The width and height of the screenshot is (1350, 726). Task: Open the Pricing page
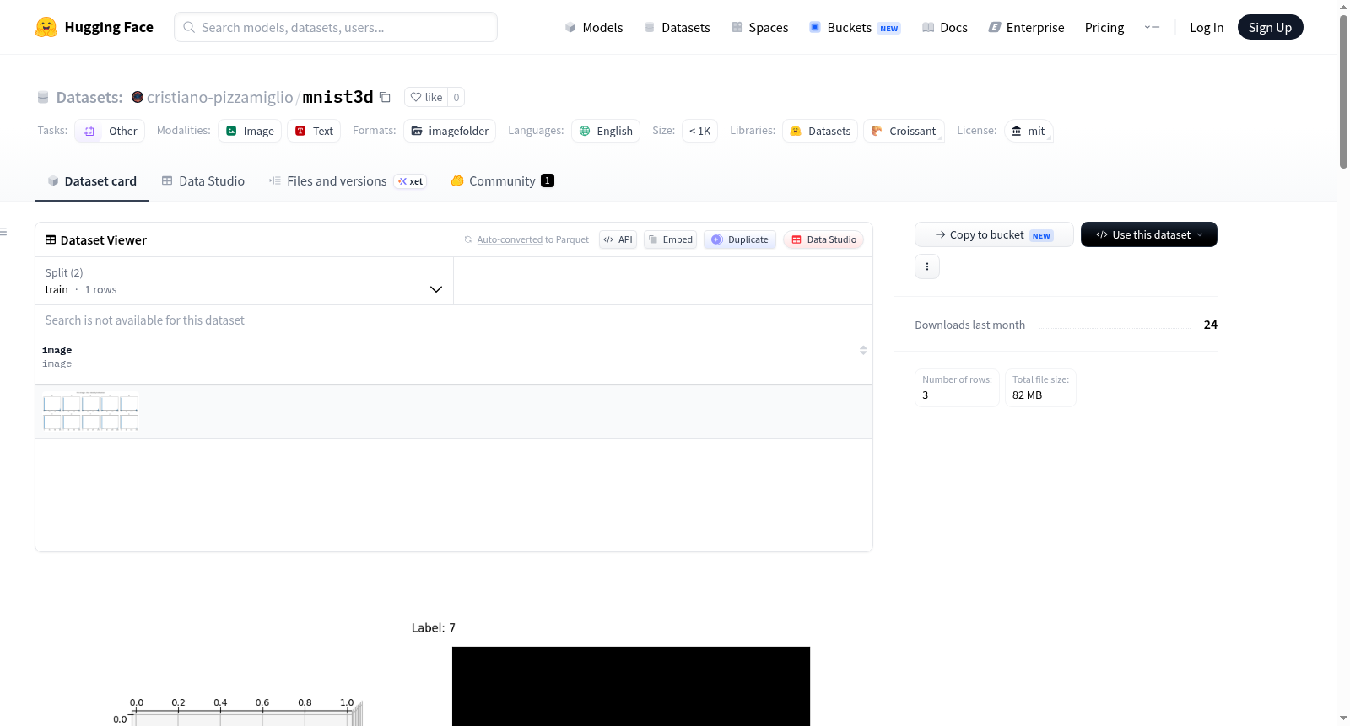click(x=1104, y=27)
